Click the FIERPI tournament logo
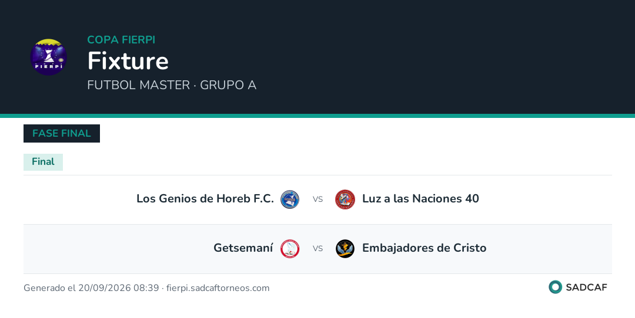The height and width of the screenshot is (318, 635). (x=49, y=57)
